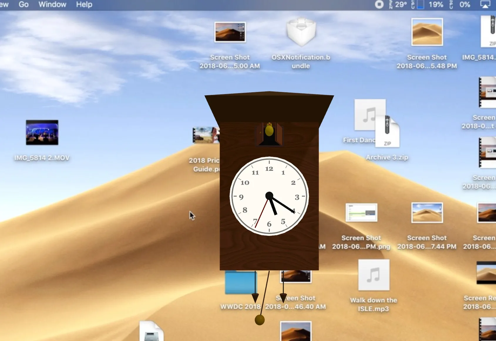This screenshot has height=341, width=496.
Task: Select the Screen Shot 5.00 AM thumbnail
Action: [x=230, y=32]
